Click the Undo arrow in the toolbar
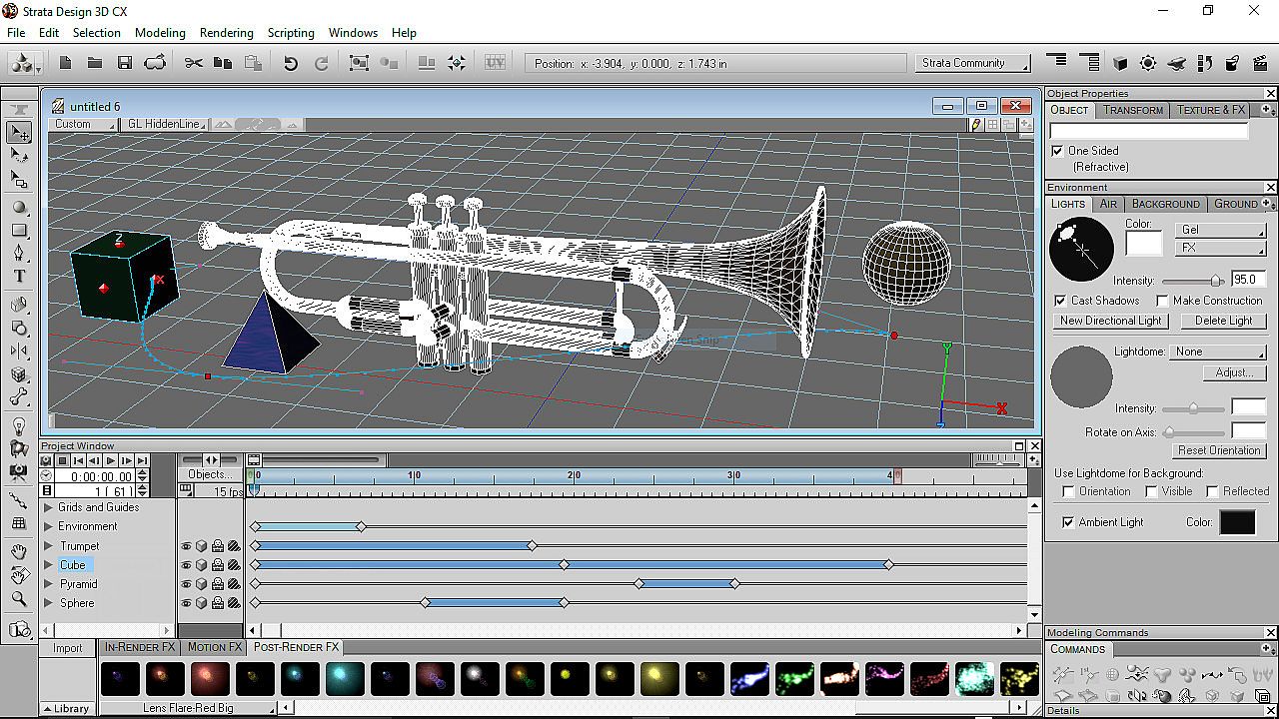Viewport: 1279px width, 719px height. pos(290,63)
